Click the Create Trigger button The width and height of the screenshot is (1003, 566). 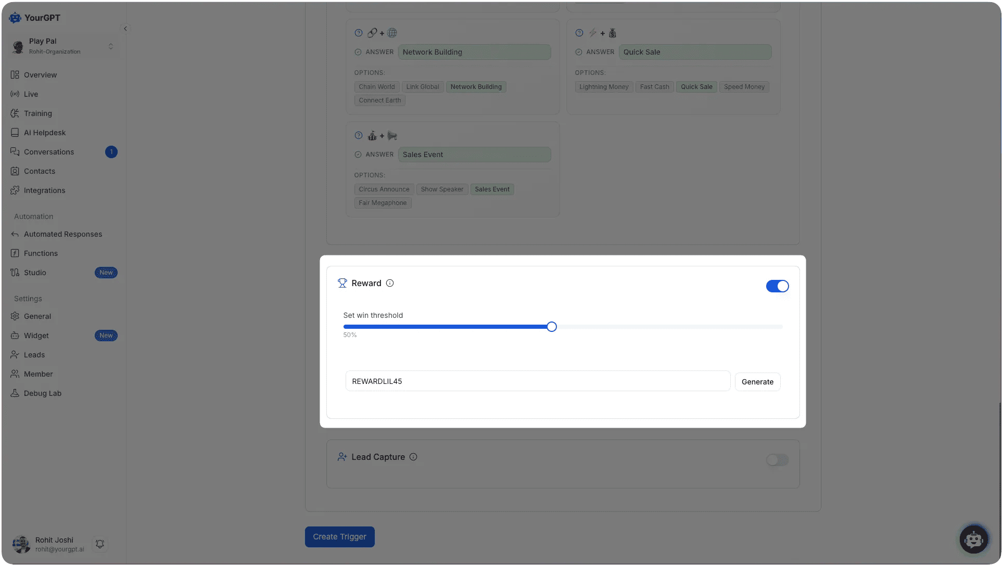click(x=339, y=536)
